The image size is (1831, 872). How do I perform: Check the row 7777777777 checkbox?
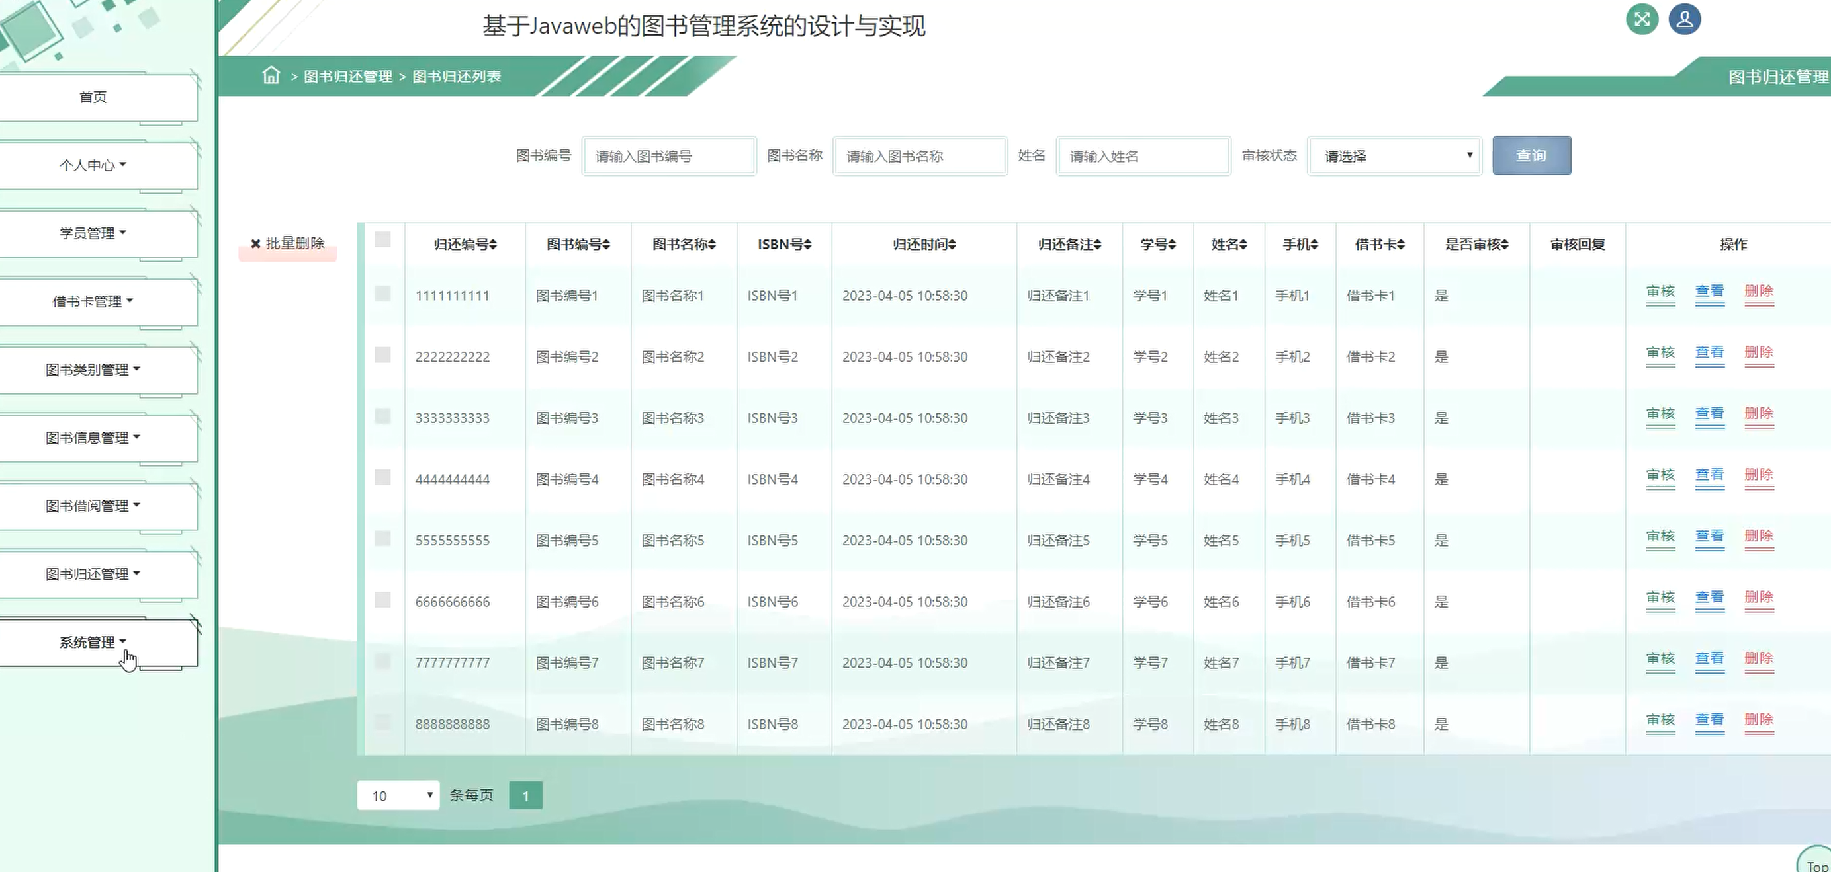coord(382,660)
